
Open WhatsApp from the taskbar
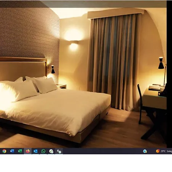43,151
